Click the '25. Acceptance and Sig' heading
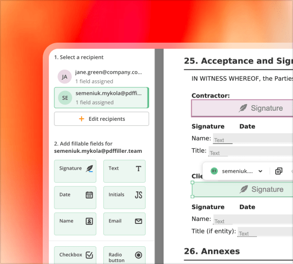This screenshot has width=293, height=264. (x=239, y=61)
